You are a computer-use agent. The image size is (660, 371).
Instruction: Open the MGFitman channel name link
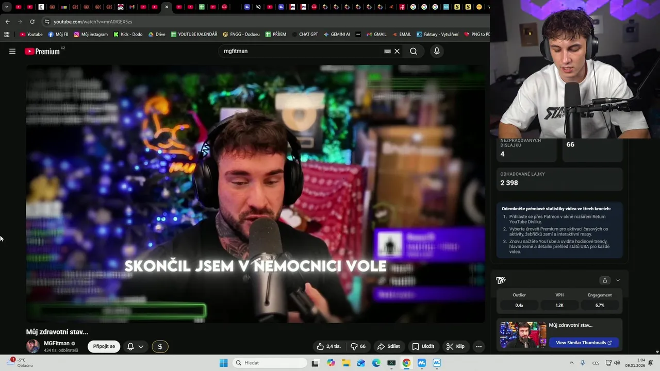57,343
